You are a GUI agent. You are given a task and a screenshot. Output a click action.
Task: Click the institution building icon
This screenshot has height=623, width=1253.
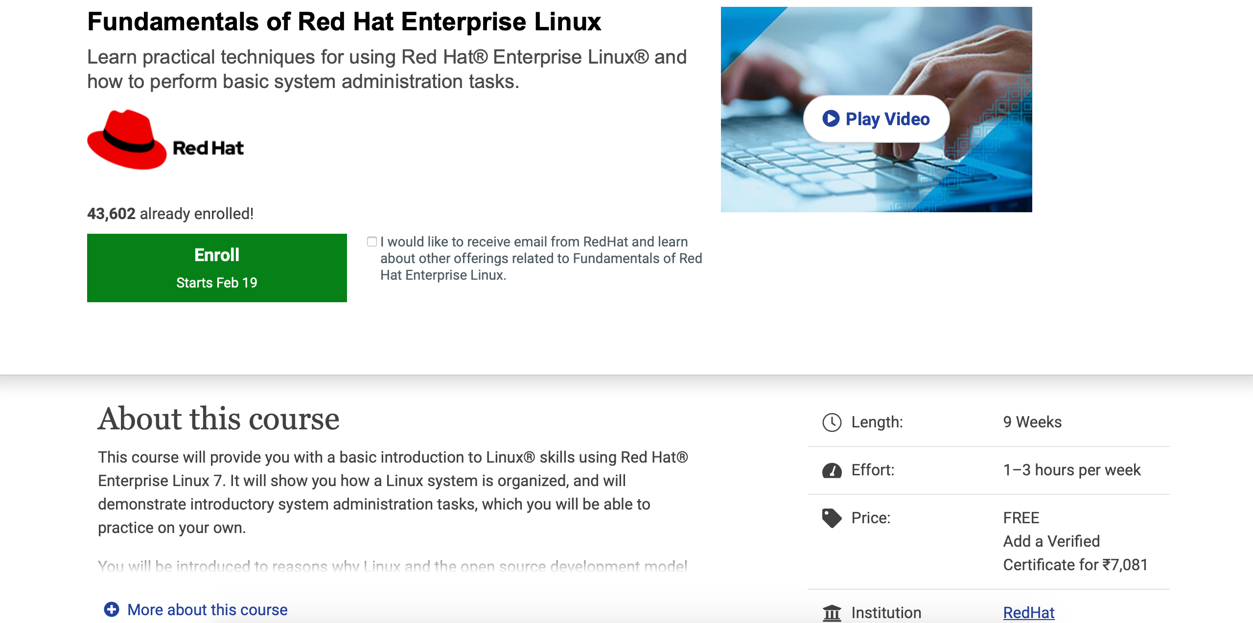832,613
